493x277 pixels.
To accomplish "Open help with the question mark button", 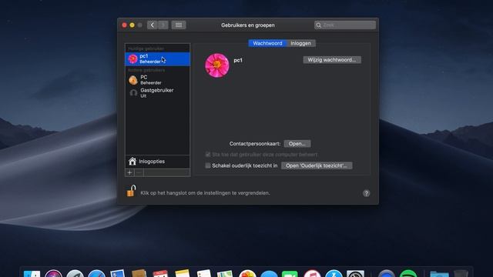I will [367, 193].
